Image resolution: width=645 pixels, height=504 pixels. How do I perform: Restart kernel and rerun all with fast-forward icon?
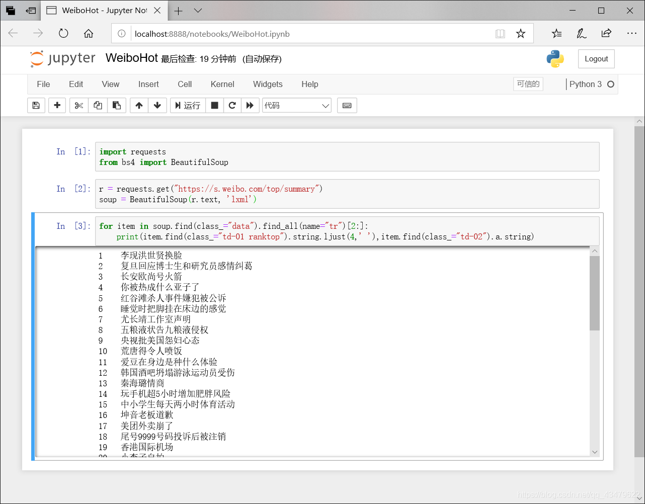click(x=250, y=105)
